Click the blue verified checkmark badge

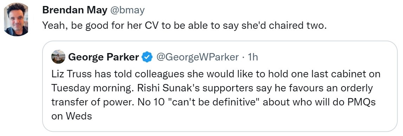(148, 57)
